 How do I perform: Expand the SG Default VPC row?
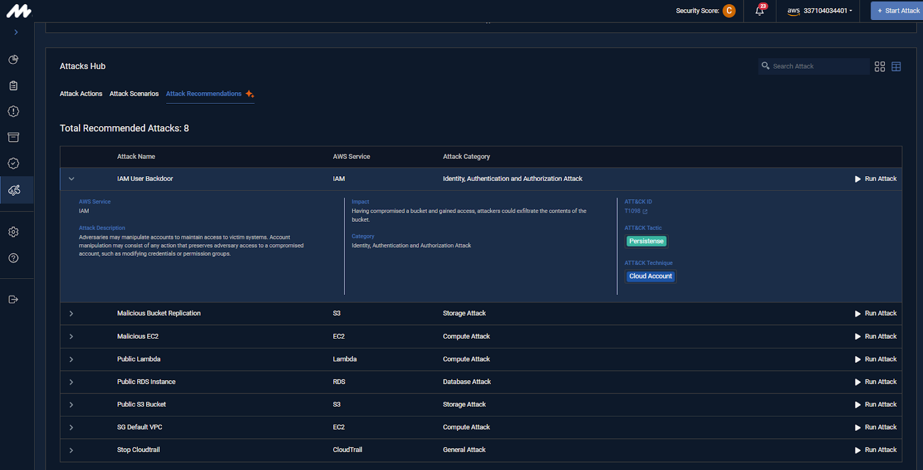coord(72,427)
